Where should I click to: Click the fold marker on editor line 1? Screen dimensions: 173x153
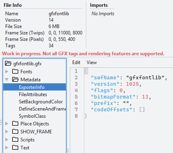[x=86, y=71]
